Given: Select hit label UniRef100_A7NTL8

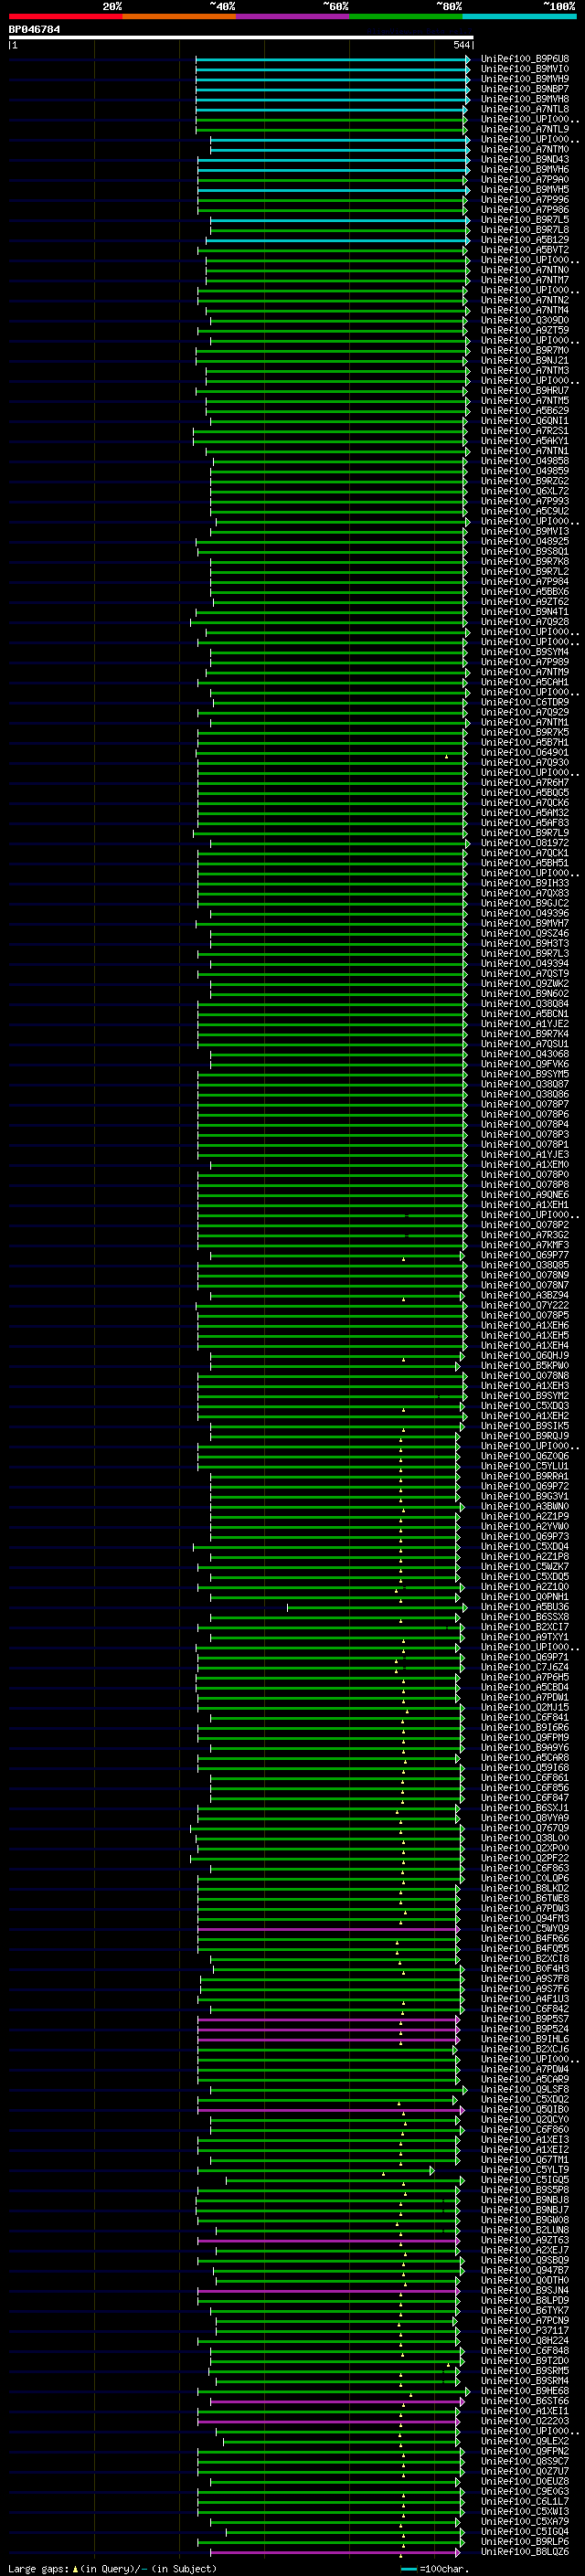Looking at the screenshot, I should [525, 109].
